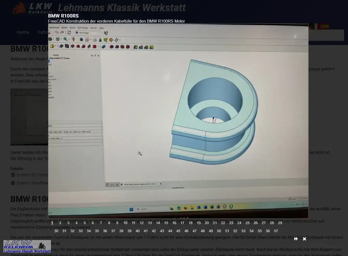Advance to the next image with the double-arrow button
Viewport: 348px width, 256px height.
tap(296, 239)
